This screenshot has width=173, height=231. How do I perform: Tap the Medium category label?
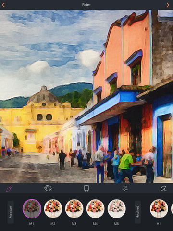11,212
